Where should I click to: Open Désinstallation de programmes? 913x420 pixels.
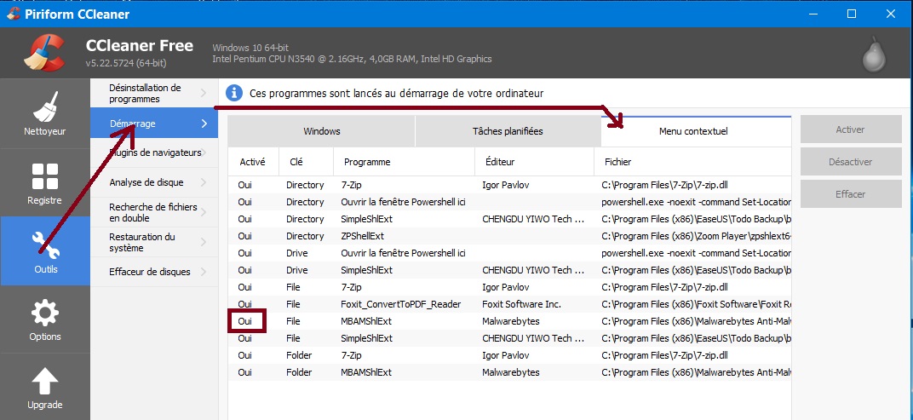[154, 93]
